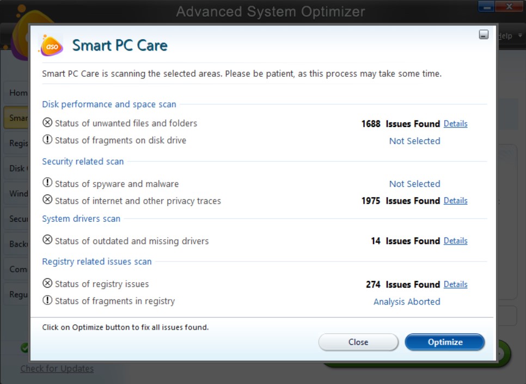The width and height of the screenshot is (526, 384).
Task: Click the warning icon for spyware and malware
Action: (x=46, y=183)
